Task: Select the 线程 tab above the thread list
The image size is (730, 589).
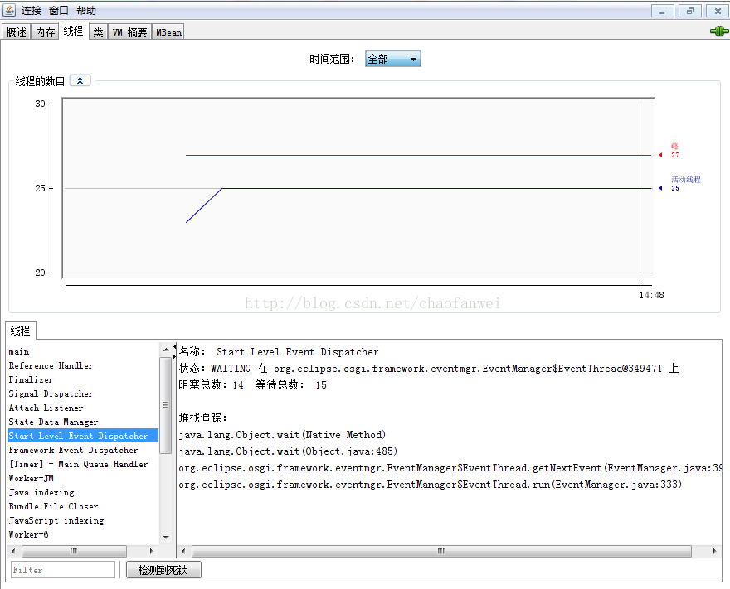Action: [20, 331]
